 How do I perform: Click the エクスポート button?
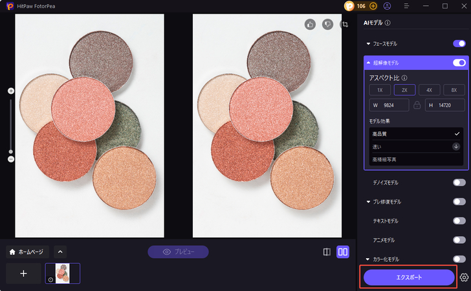pos(408,277)
